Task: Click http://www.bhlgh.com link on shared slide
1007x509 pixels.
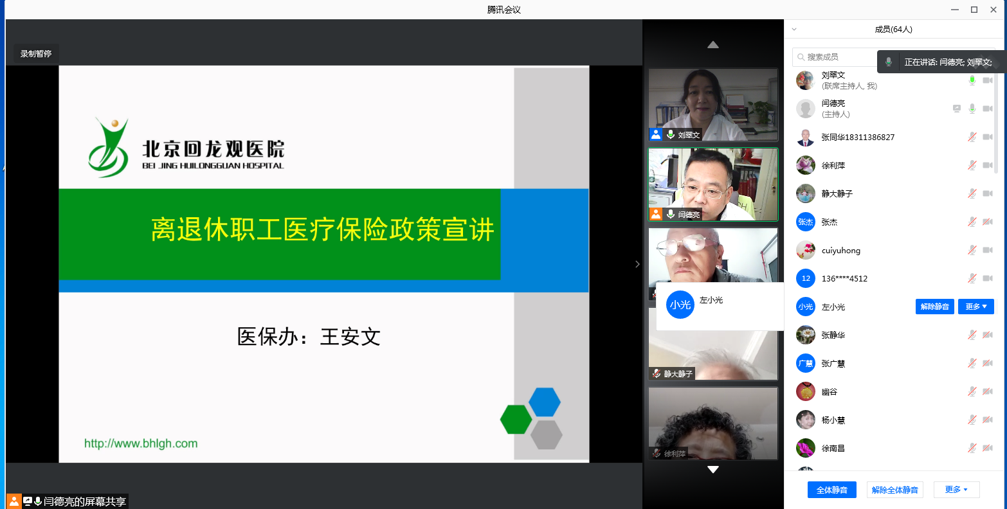Action: coord(141,443)
